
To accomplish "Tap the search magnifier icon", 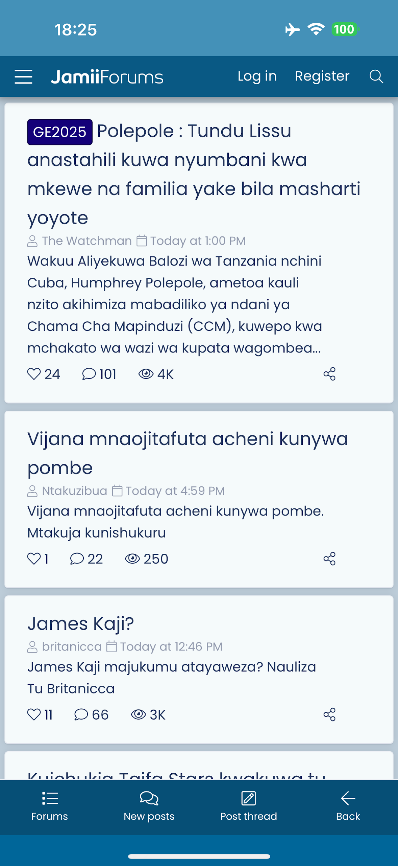I will click(x=376, y=77).
